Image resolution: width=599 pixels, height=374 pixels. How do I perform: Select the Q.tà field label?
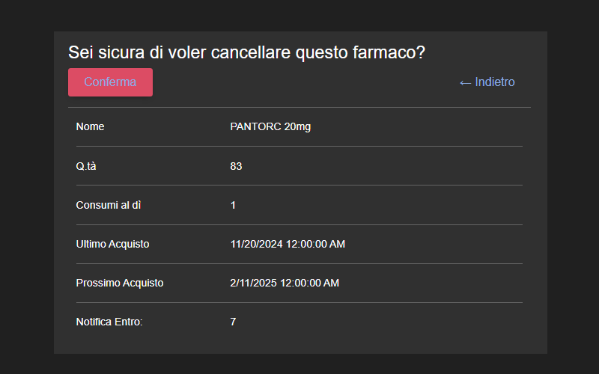(86, 166)
